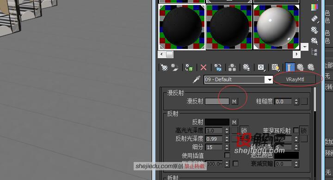Screen dimensions: 333x180
Task: Click the sample slots horizontal scroll thumb
Action: (x=169, y=54)
